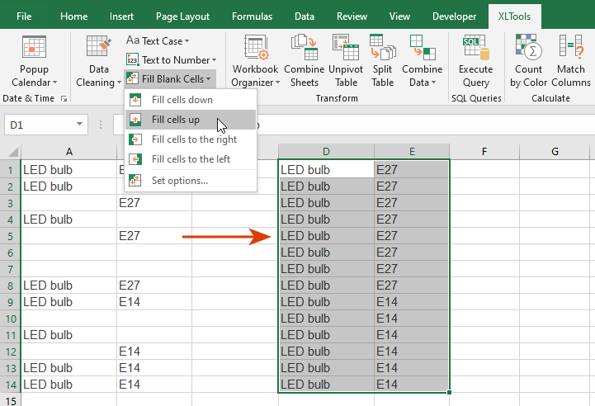Select row 10 header
The width and height of the screenshot is (595, 406).
[x=10, y=319]
